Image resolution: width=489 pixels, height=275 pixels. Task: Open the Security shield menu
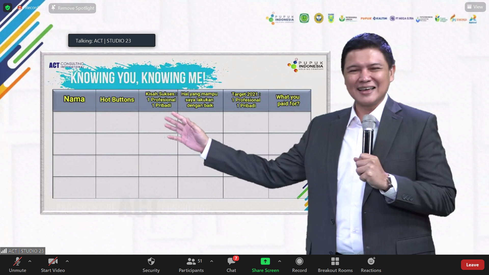151,262
